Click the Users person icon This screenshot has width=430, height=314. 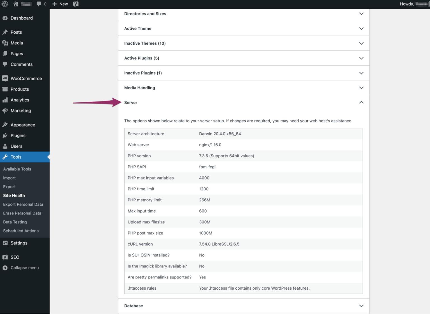click(5, 146)
